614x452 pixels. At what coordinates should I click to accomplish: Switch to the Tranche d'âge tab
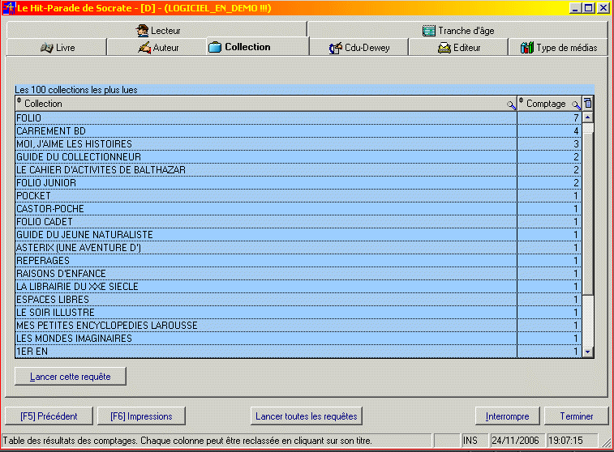click(x=457, y=30)
